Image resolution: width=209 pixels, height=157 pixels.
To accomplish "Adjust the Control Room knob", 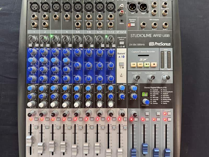I will 151,77.
